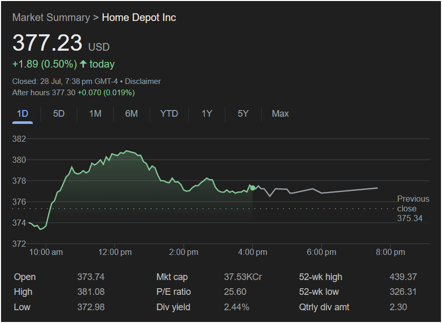Select the 1D time range tab
The width and height of the screenshot is (442, 323).
23,114
